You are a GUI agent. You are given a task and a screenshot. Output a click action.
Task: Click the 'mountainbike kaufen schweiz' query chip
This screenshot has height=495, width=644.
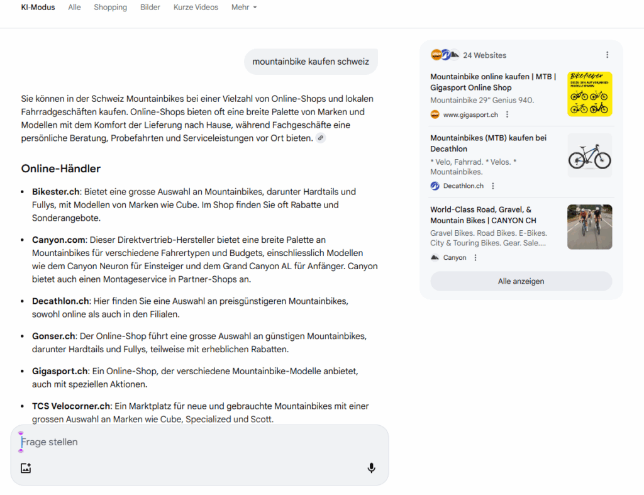click(311, 62)
